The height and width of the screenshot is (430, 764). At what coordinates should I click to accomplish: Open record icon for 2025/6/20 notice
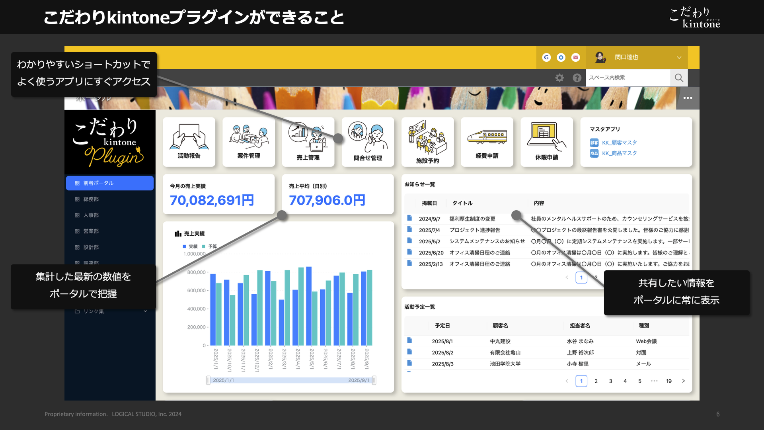(409, 252)
